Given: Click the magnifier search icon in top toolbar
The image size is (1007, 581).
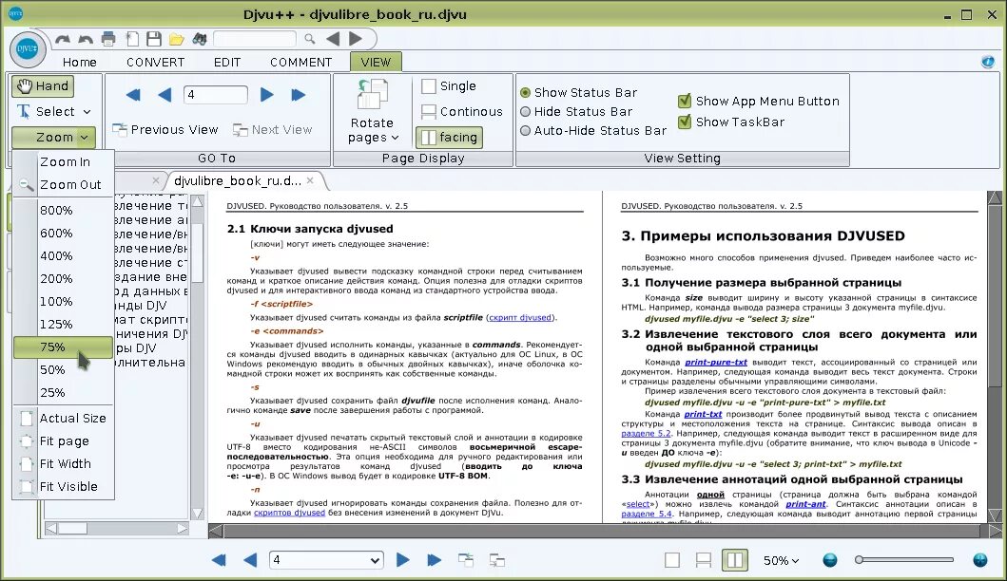Looking at the screenshot, I should click(310, 39).
